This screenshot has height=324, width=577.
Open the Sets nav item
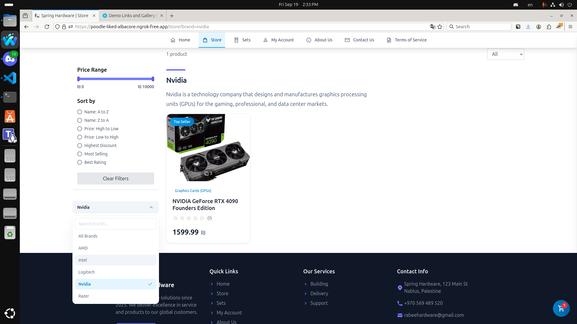[242, 40]
